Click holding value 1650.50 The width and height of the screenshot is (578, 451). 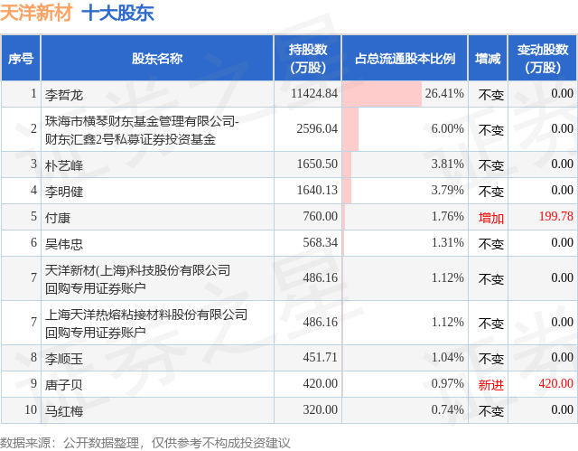(317, 164)
